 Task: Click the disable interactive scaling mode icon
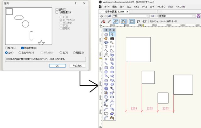coord(103,21)
